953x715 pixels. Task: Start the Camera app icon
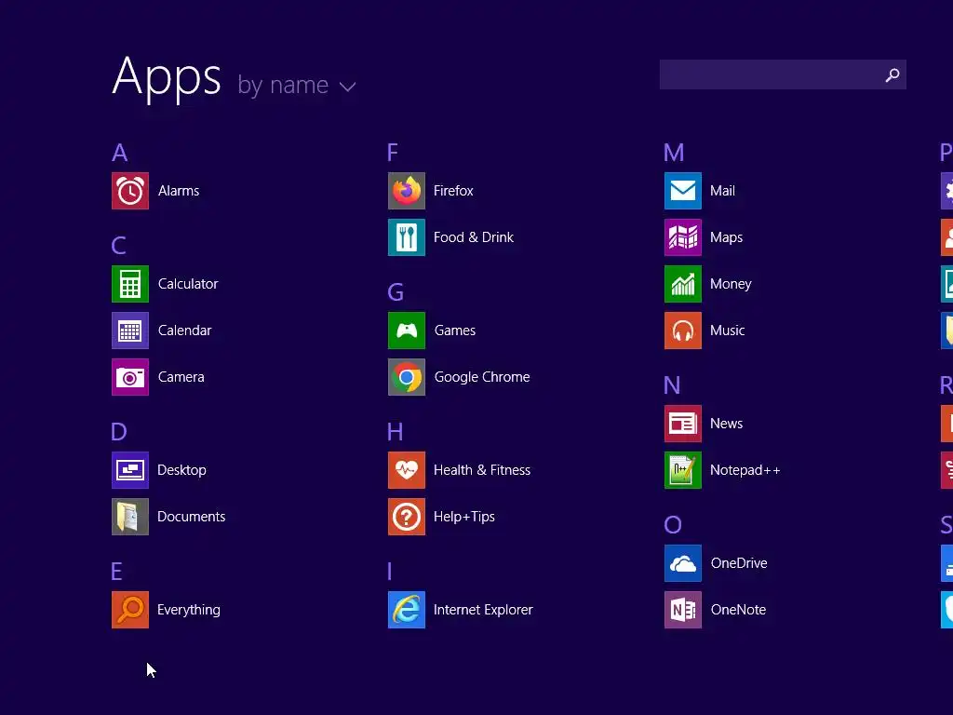[130, 377]
